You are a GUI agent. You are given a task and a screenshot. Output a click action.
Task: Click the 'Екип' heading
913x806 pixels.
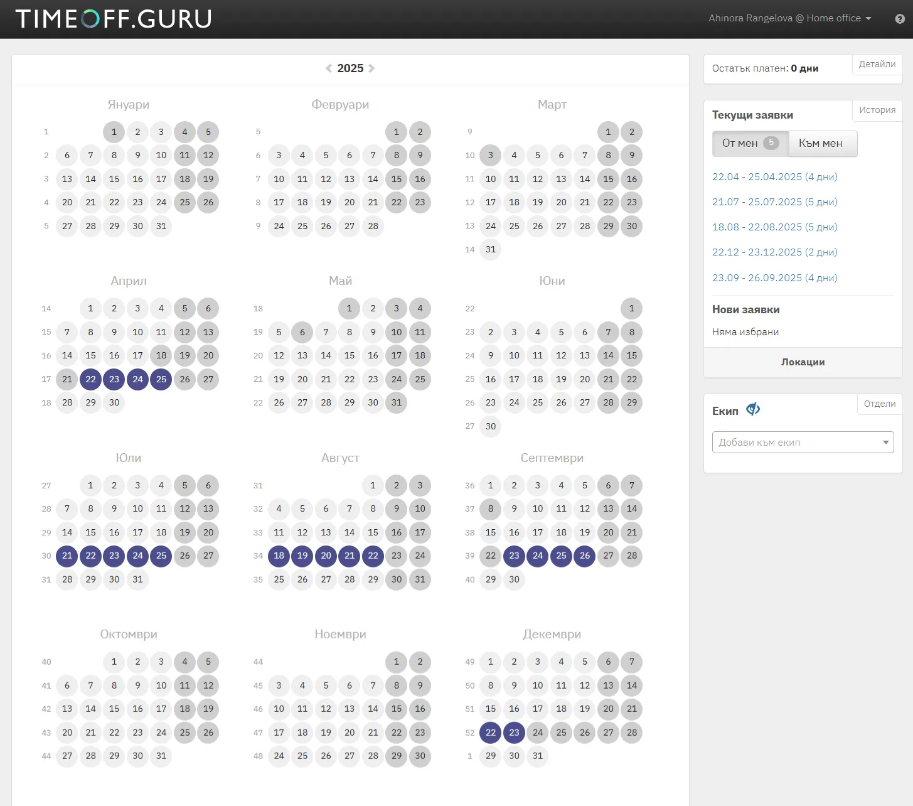point(725,411)
